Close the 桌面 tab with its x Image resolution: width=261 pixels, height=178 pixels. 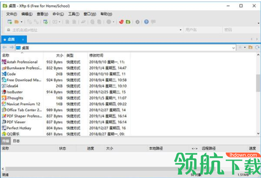click(x=23, y=40)
